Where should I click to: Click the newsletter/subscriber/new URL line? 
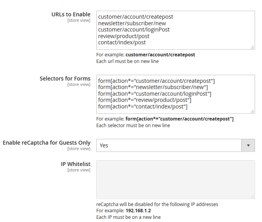click(x=132, y=23)
